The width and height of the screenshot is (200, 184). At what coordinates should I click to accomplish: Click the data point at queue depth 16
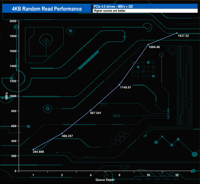[x=148, y=44]
